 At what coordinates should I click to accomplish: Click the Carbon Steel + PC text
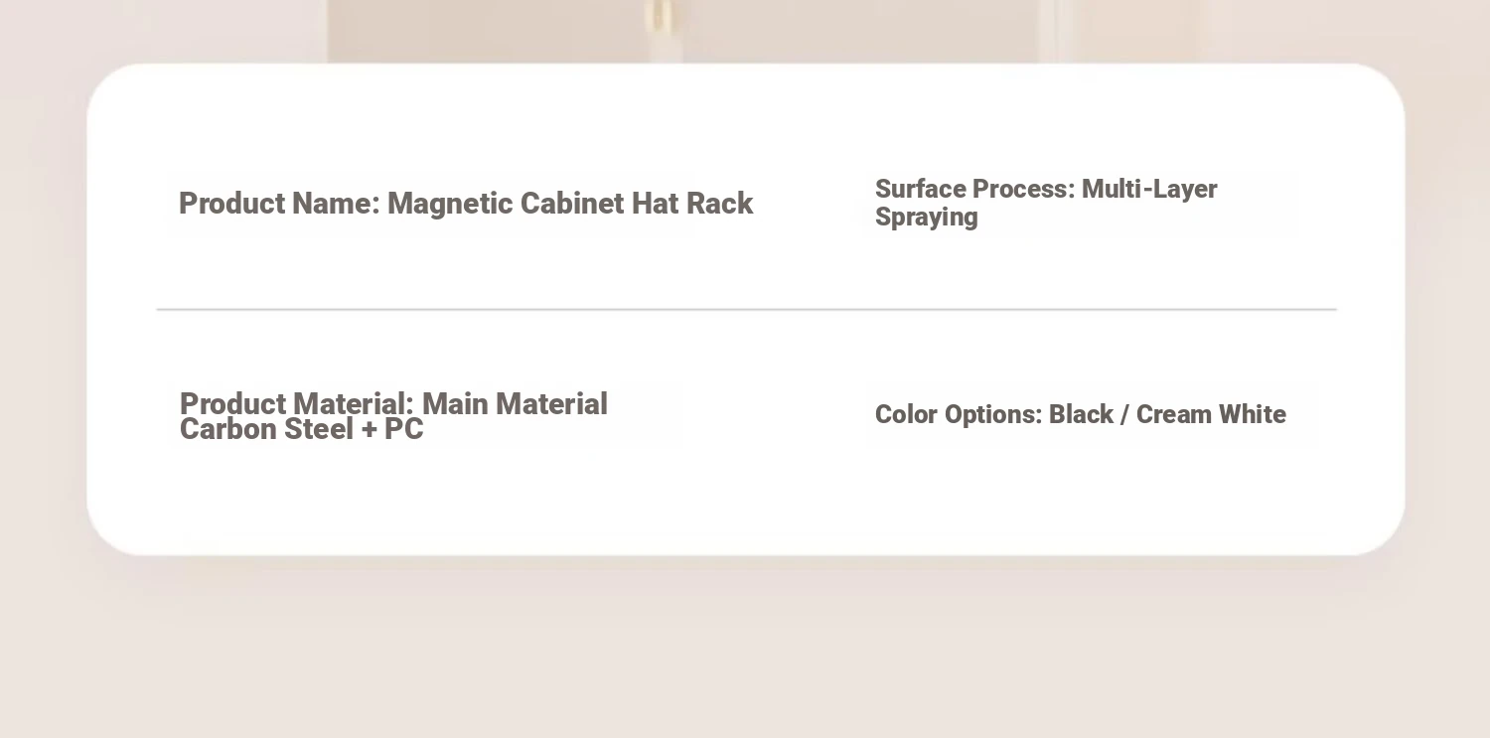[301, 429]
